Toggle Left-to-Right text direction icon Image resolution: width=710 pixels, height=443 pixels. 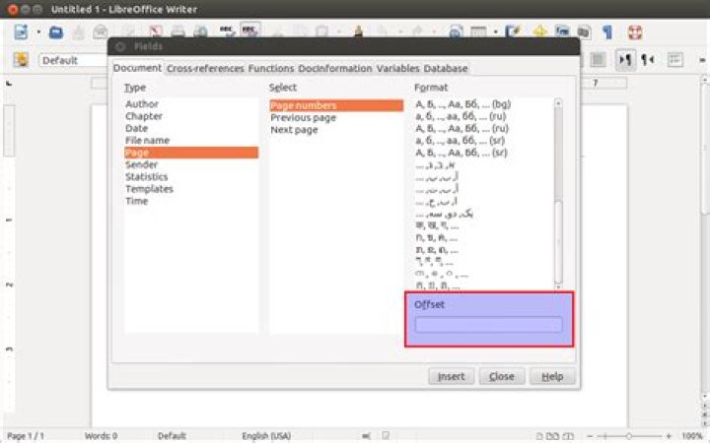coord(625,60)
